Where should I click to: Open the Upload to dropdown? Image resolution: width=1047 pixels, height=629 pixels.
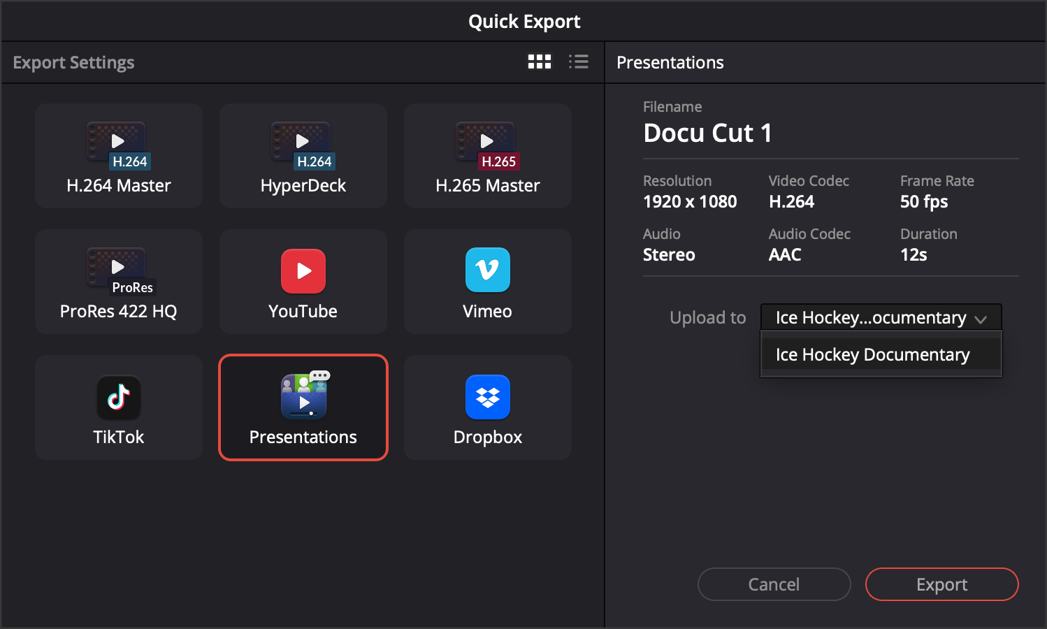[x=881, y=317]
